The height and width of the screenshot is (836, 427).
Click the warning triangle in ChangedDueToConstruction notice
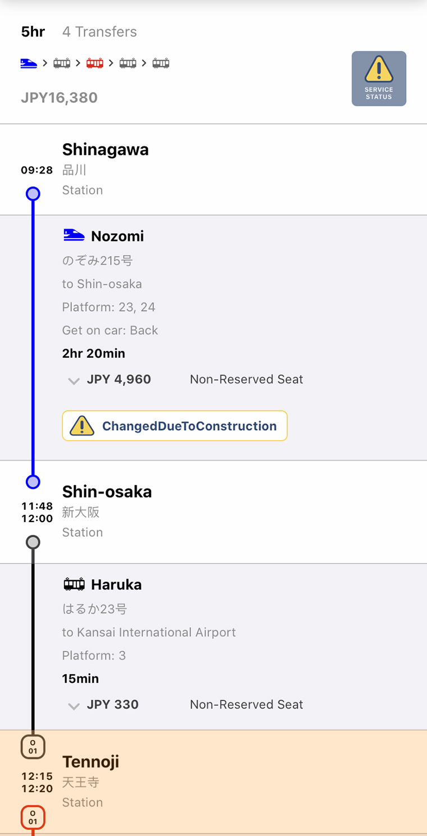click(82, 426)
